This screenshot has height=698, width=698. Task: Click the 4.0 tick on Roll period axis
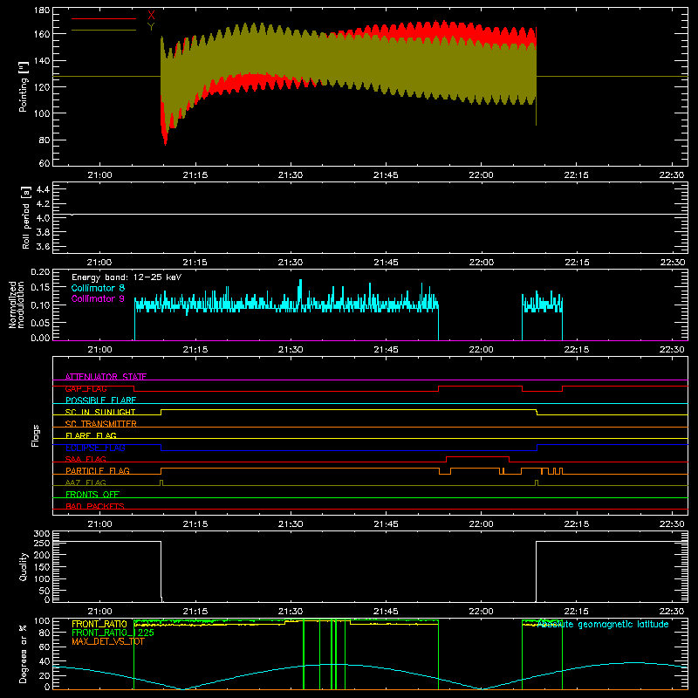coord(43,218)
